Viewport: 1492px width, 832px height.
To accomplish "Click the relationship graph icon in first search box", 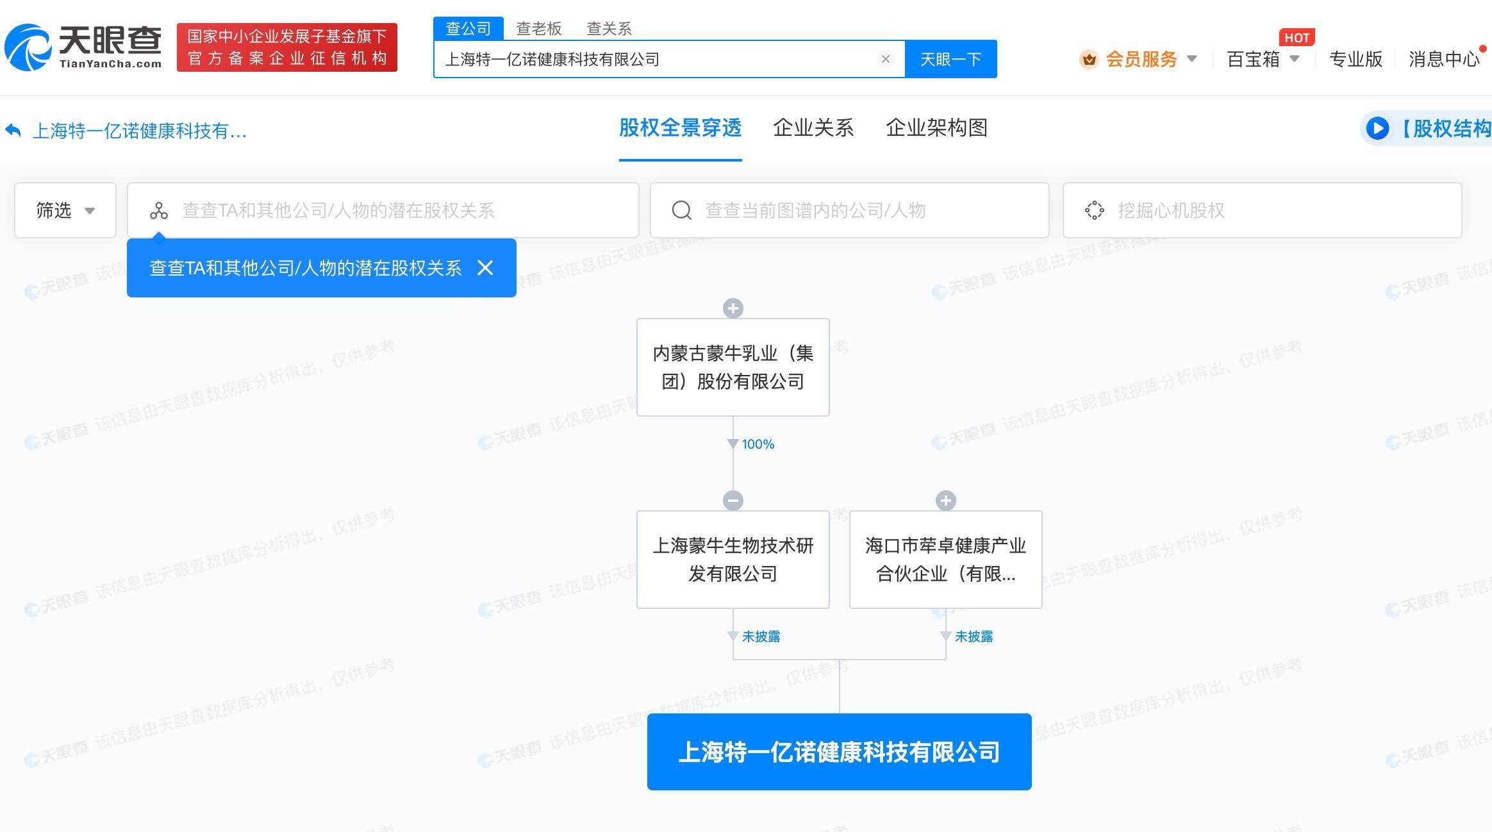I will point(158,210).
